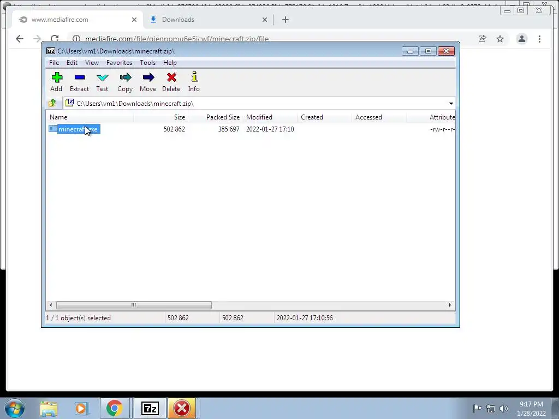
Task: Click the minecraft.exe file icon
Action: click(x=53, y=129)
